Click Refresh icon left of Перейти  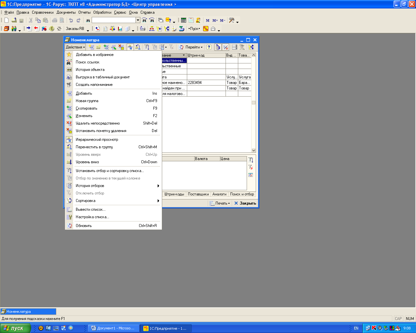coord(181,47)
